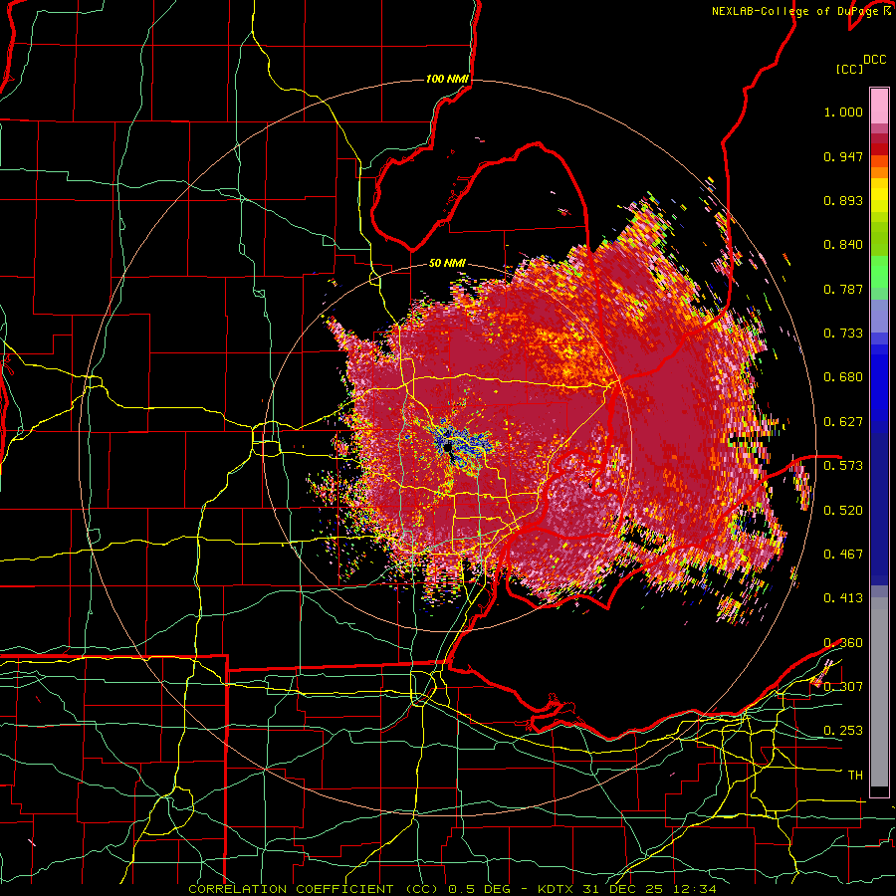
Task: Select the 0.680 scale value
Action: (843, 377)
